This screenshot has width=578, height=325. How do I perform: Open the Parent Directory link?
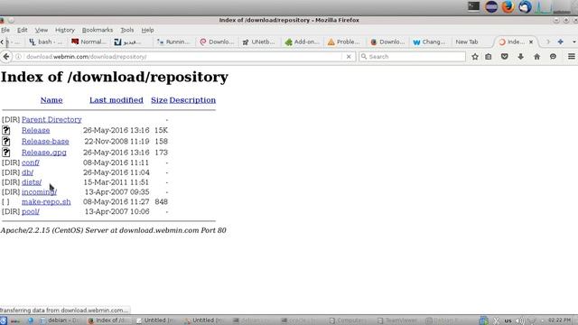[51, 120]
